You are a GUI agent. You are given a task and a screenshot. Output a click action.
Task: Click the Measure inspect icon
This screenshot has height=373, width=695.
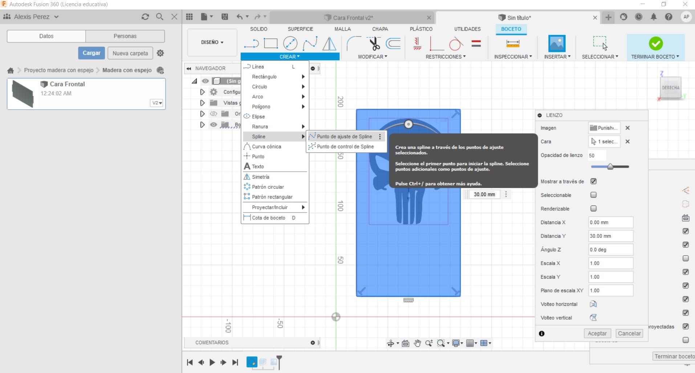click(513, 44)
